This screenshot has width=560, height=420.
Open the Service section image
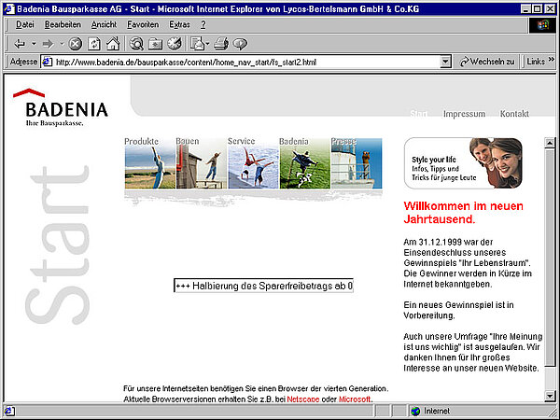[x=253, y=162]
